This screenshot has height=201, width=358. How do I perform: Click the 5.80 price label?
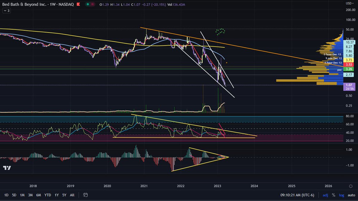(x=349, y=56)
